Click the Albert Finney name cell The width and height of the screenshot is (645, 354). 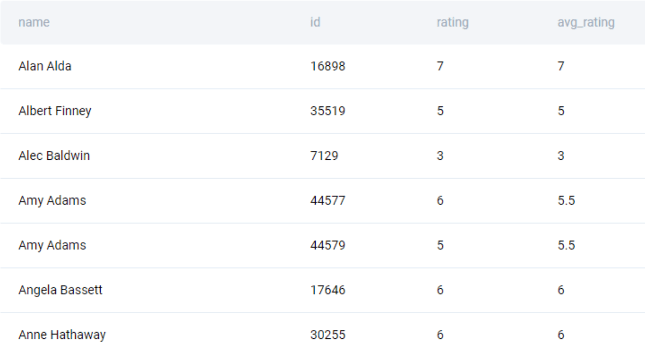55,111
